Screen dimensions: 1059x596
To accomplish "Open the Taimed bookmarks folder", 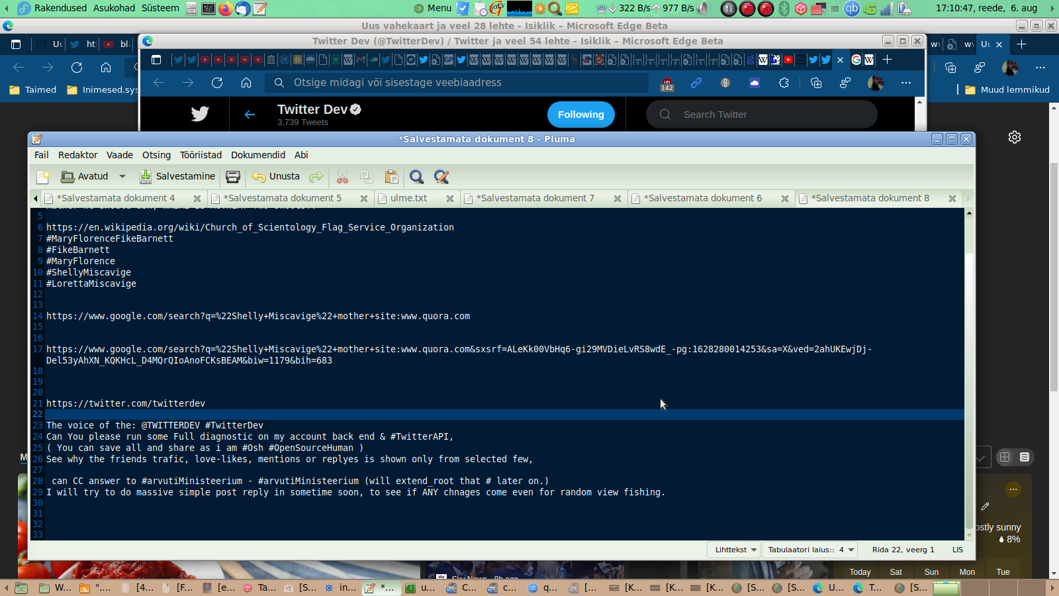I will (x=33, y=90).
